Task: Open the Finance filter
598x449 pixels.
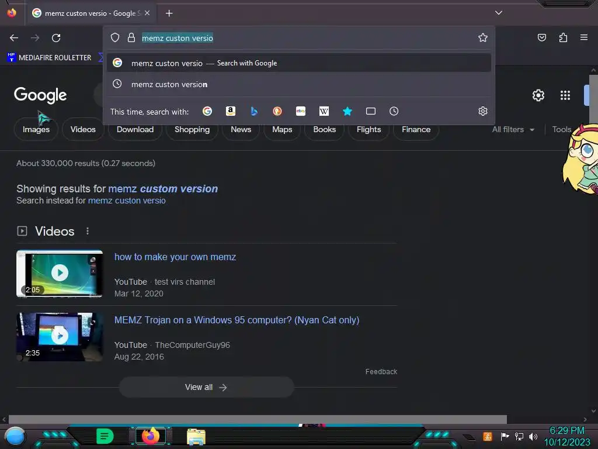Action: click(416, 129)
